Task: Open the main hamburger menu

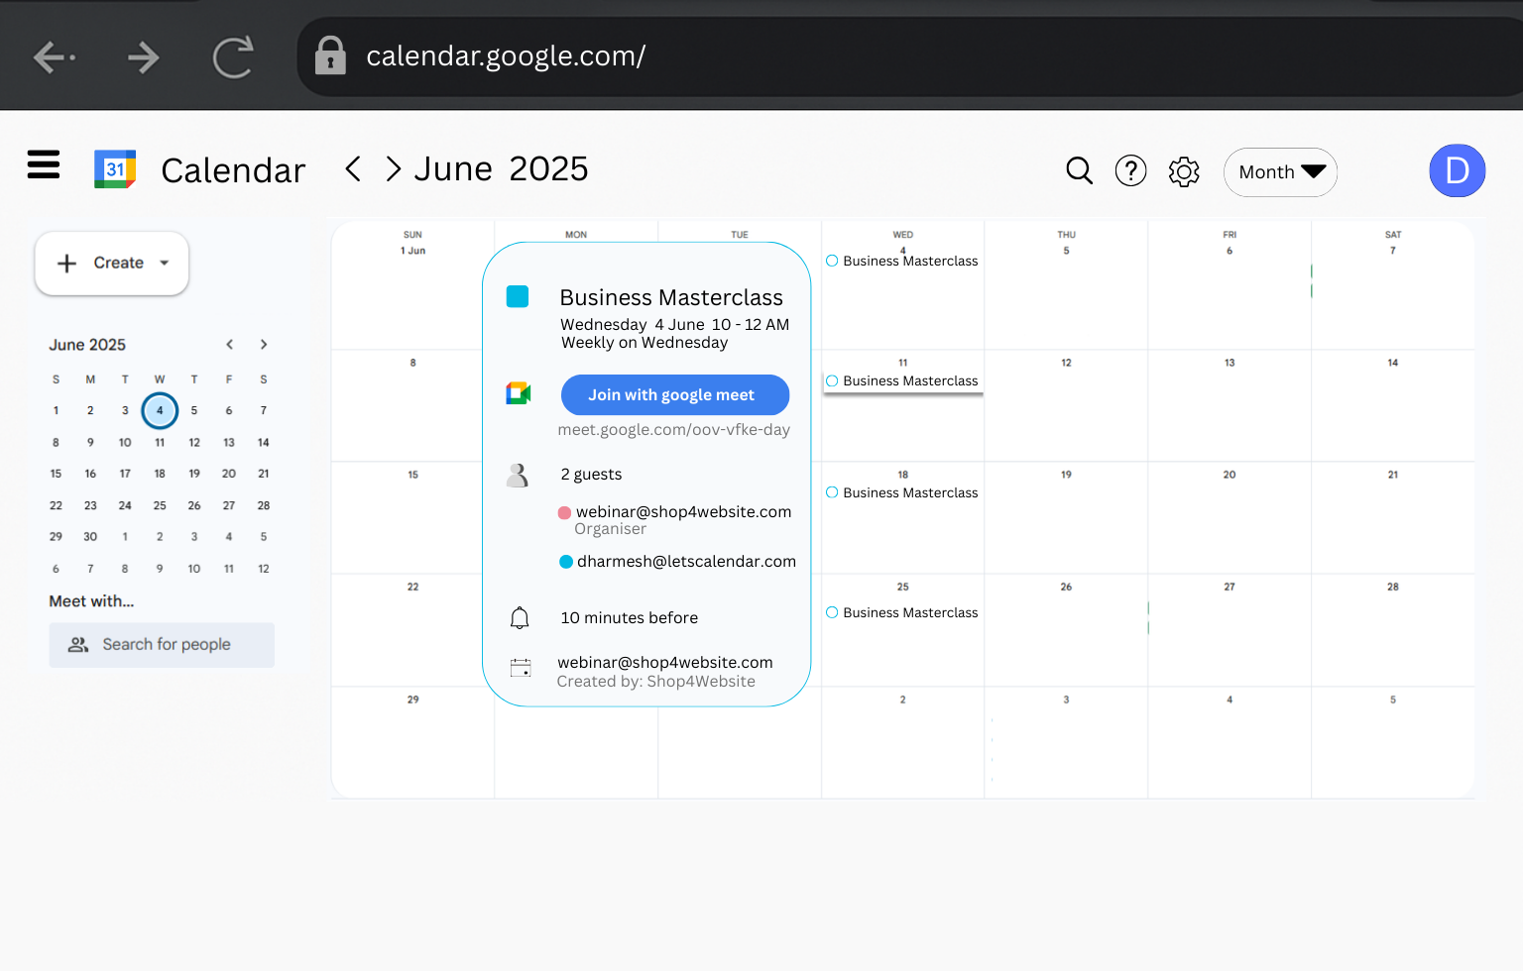Action: click(x=44, y=164)
